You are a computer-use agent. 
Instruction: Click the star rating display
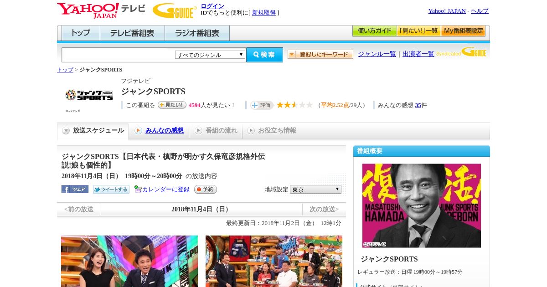[294, 105]
